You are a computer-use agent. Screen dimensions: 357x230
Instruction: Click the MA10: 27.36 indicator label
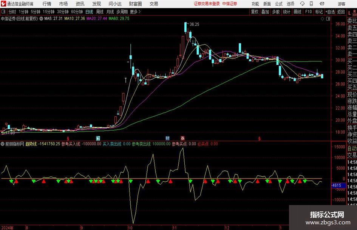pos(75,19)
